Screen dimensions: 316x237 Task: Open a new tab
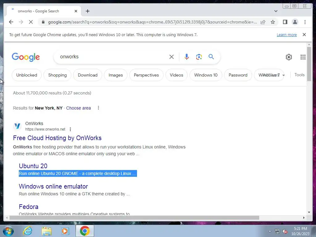click(87, 11)
